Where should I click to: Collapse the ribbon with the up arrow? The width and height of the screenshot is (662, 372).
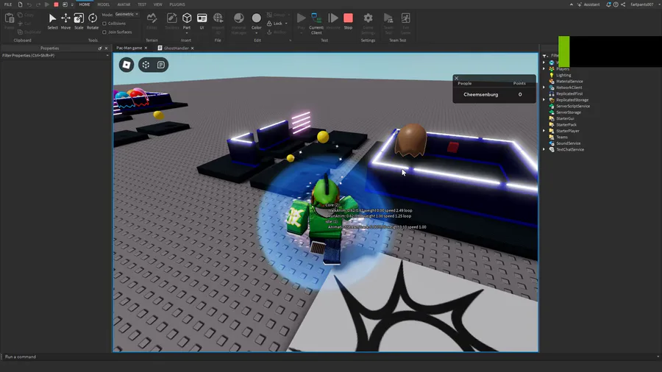[x=572, y=4]
